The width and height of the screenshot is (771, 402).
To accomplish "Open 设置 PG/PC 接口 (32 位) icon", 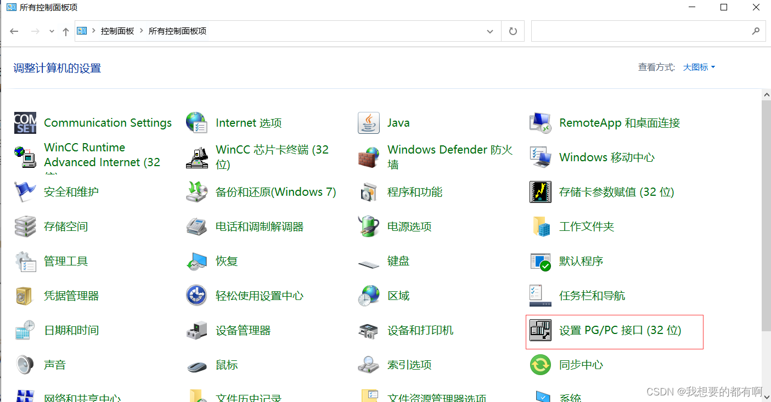I will point(541,330).
